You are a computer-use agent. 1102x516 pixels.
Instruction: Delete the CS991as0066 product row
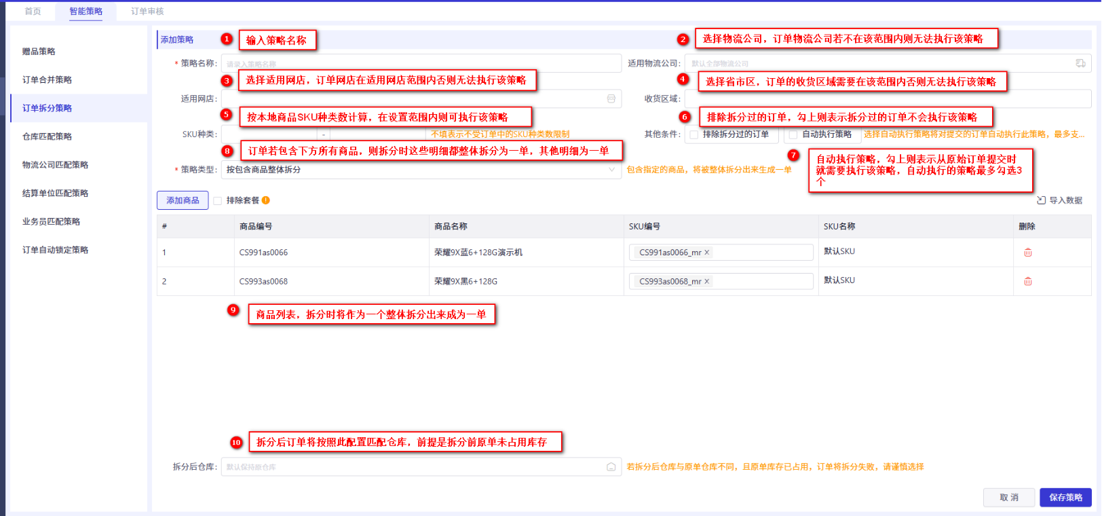coord(1027,253)
